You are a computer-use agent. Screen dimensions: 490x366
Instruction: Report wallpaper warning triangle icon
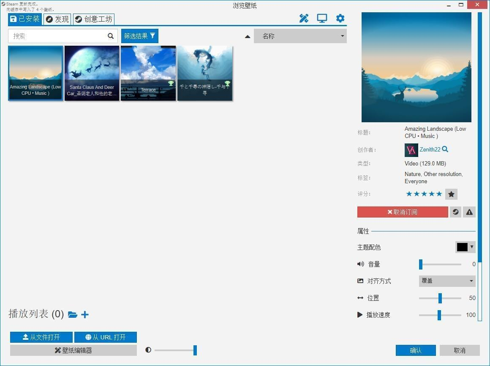(x=469, y=212)
